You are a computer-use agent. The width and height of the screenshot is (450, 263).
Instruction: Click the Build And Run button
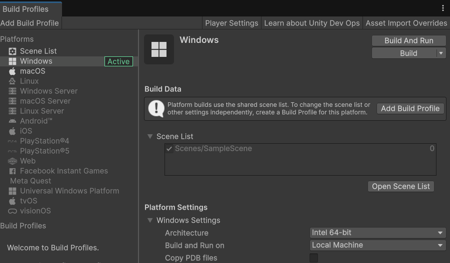408,41
